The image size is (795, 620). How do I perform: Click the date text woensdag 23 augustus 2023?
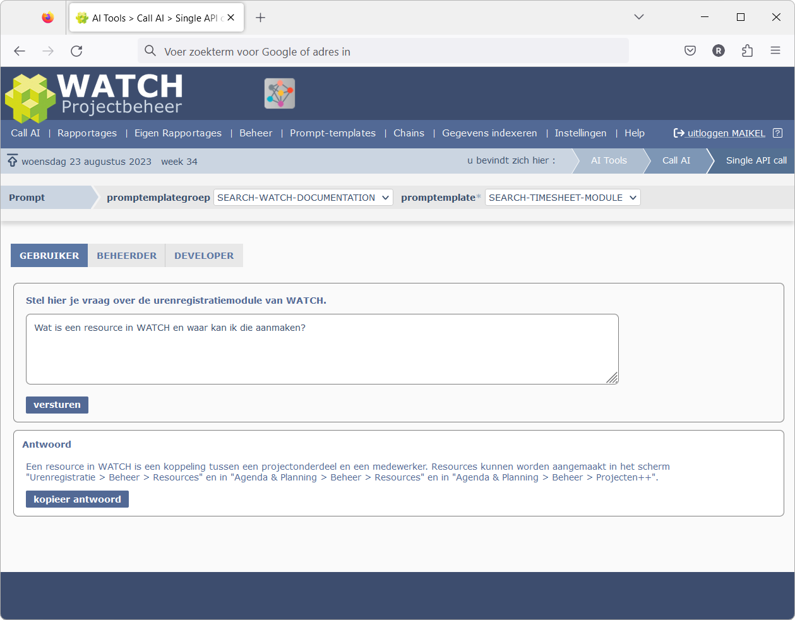click(x=87, y=162)
